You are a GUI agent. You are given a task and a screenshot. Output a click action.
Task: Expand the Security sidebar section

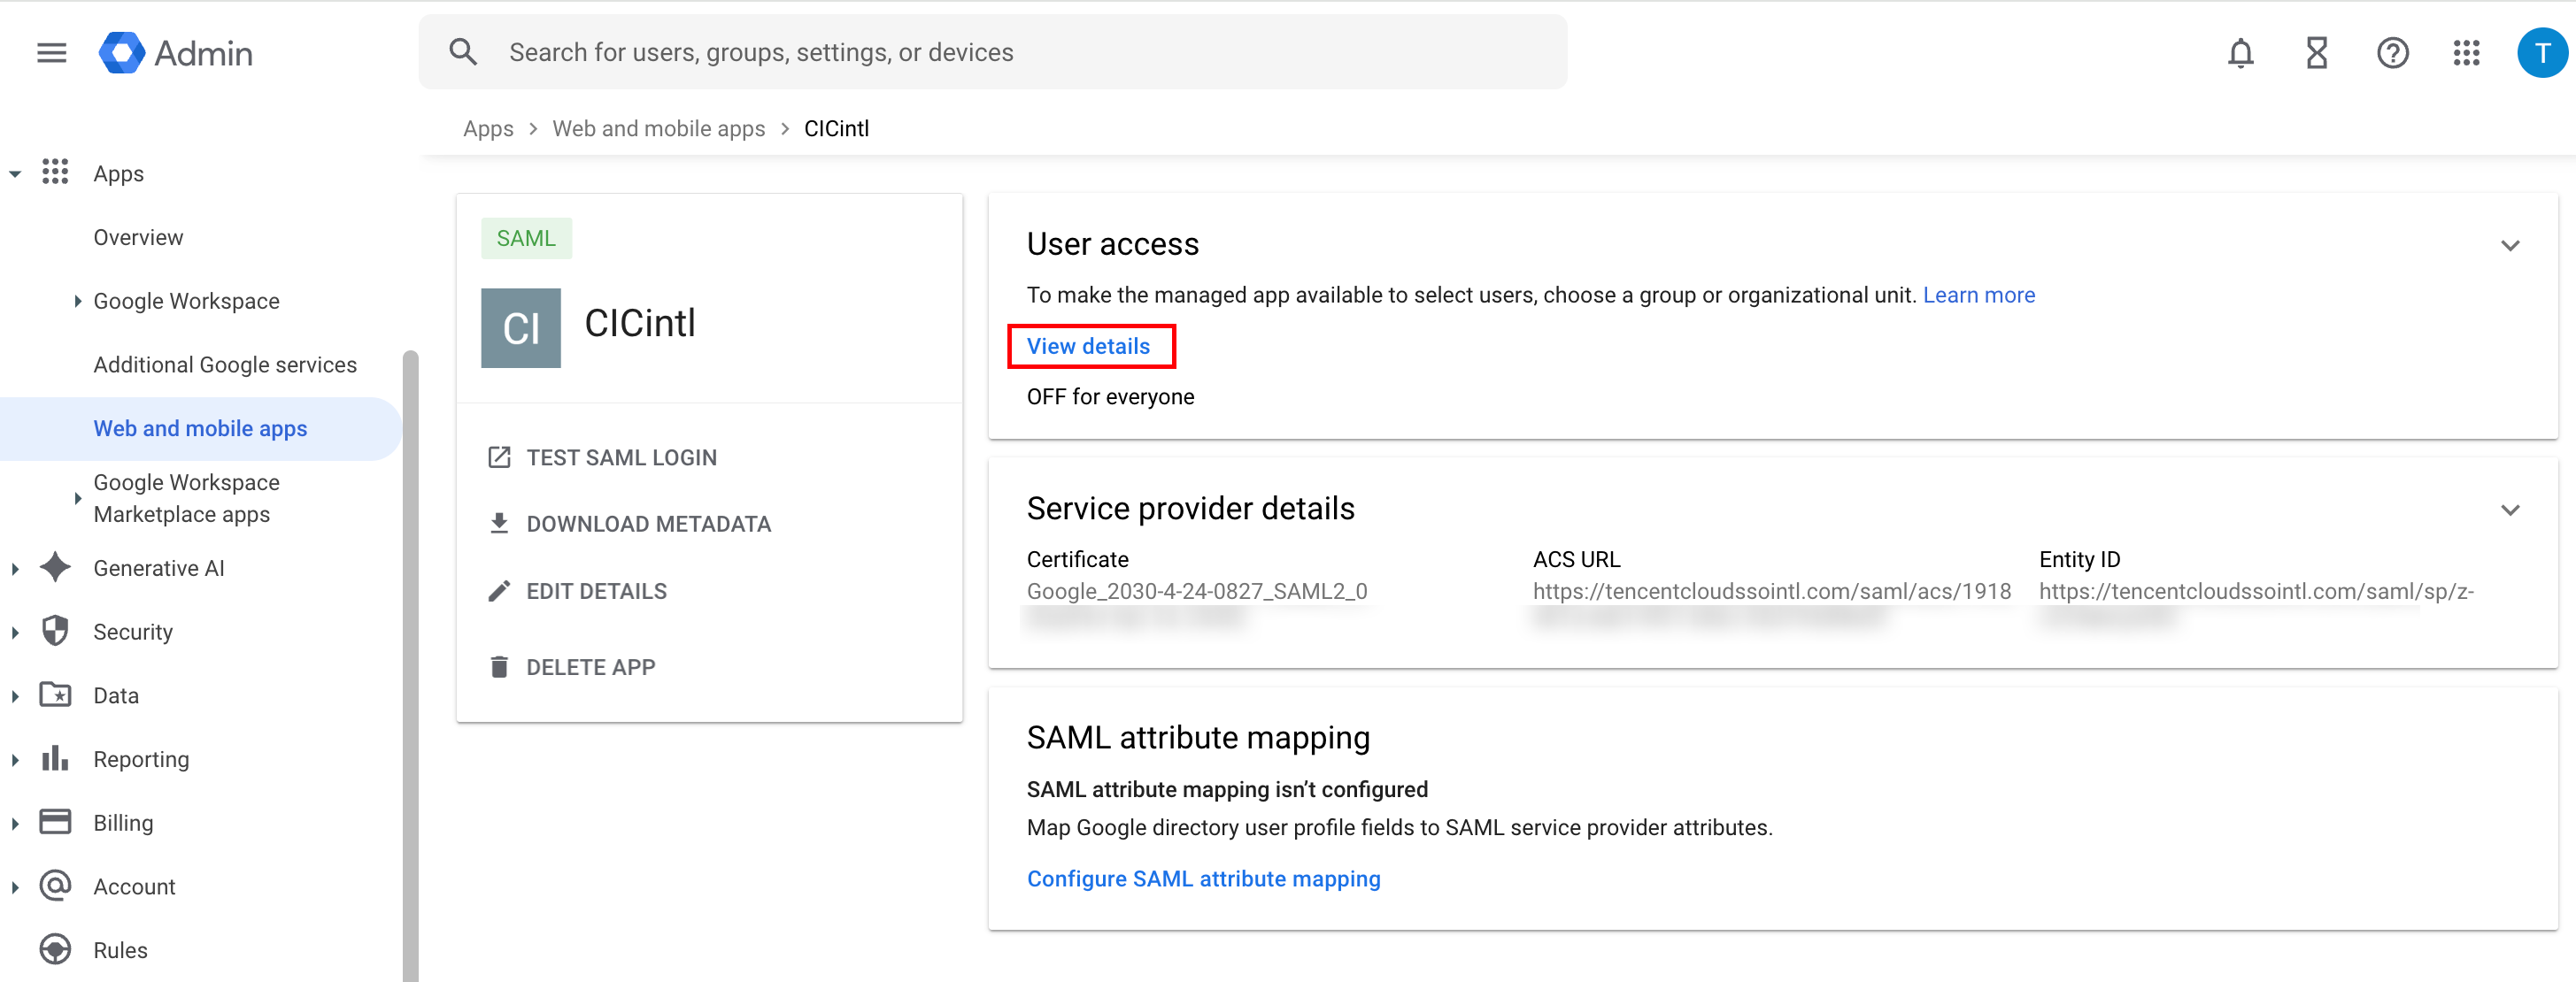[x=15, y=632]
